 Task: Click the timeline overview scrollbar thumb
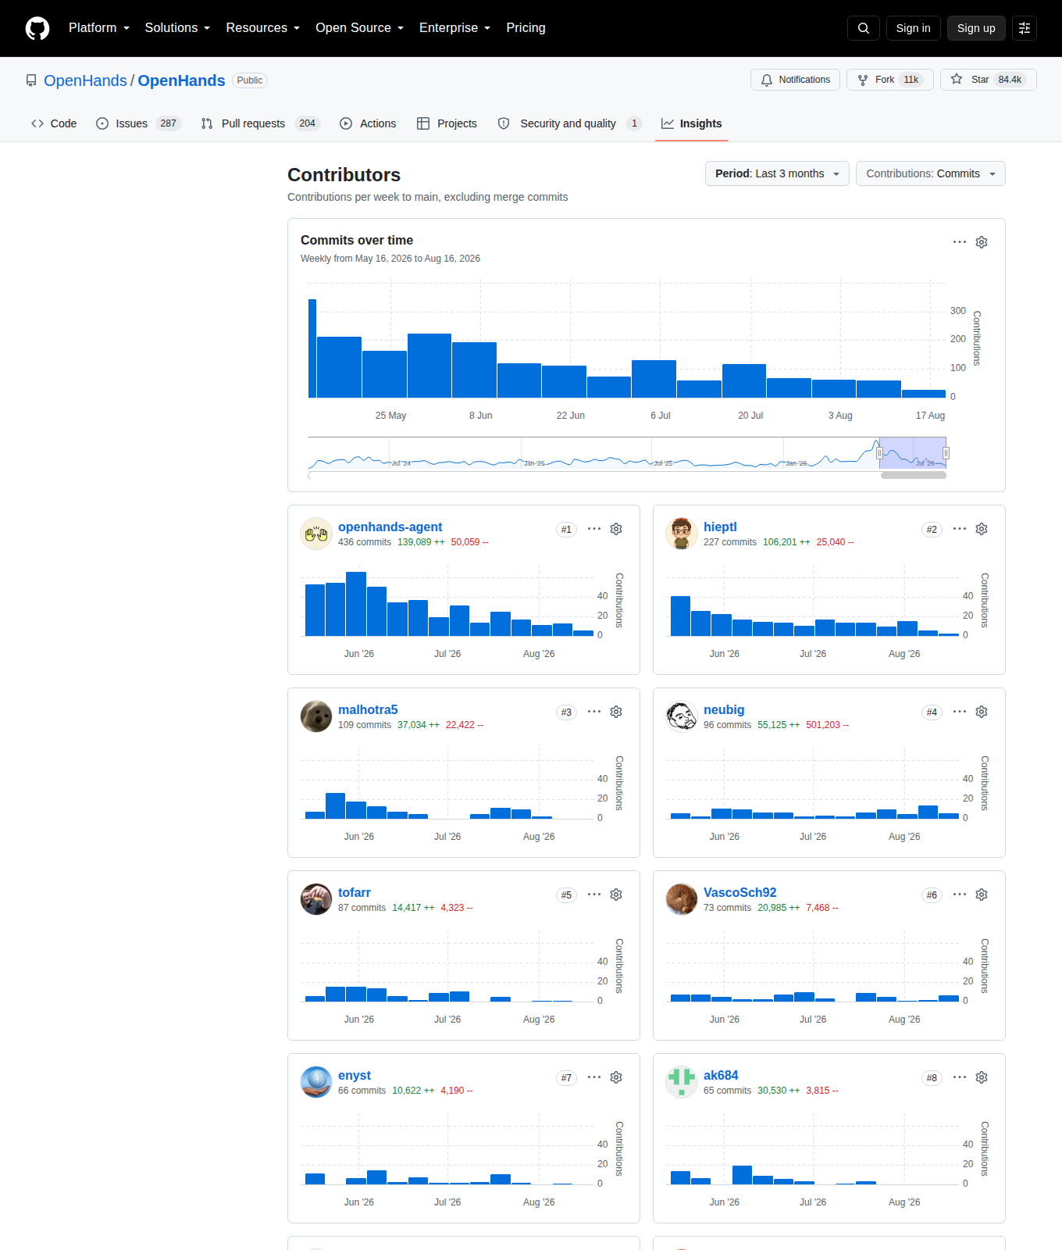pyautogui.click(x=914, y=475)
